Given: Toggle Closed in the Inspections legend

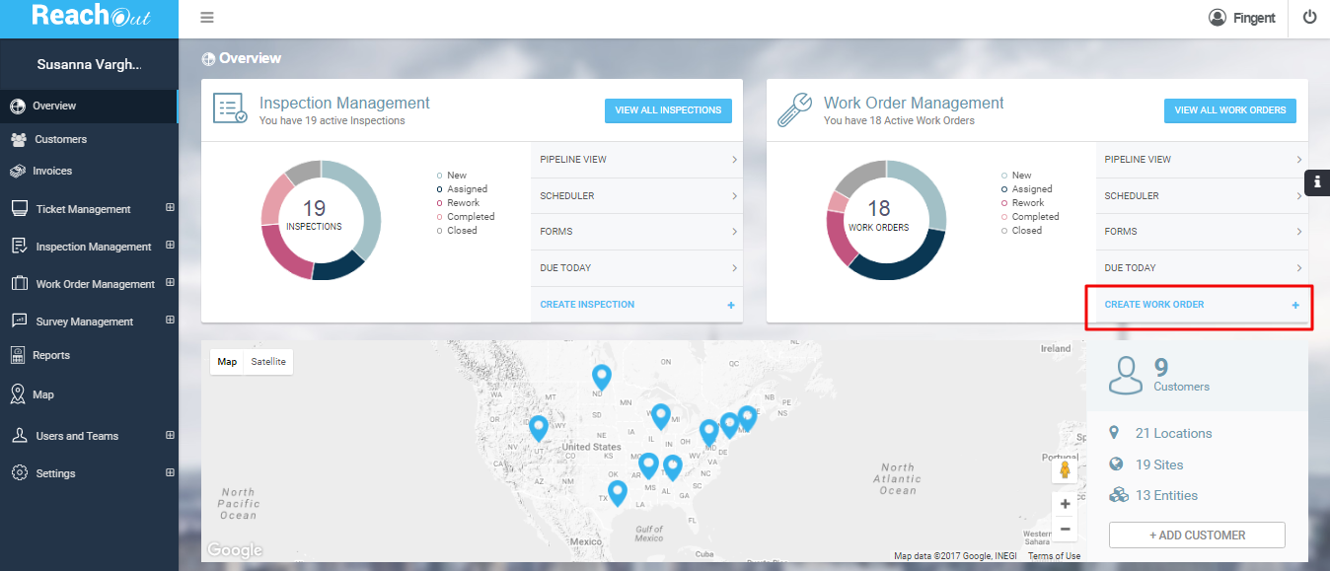Looking at the screenshot, I should click(456, 231).
